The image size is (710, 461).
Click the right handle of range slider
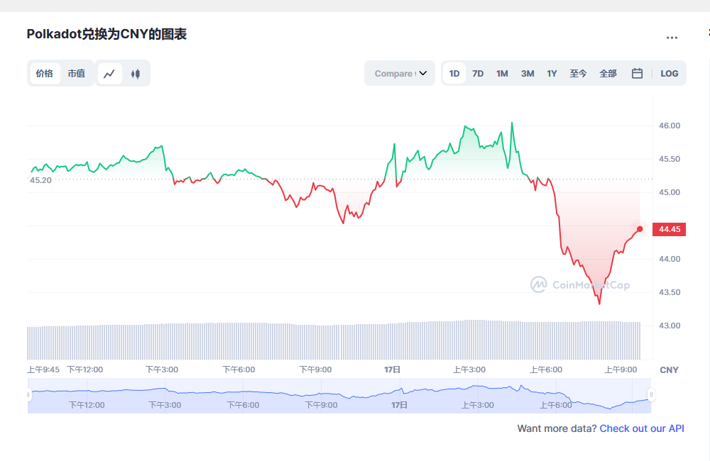click(x=651, y=395)
